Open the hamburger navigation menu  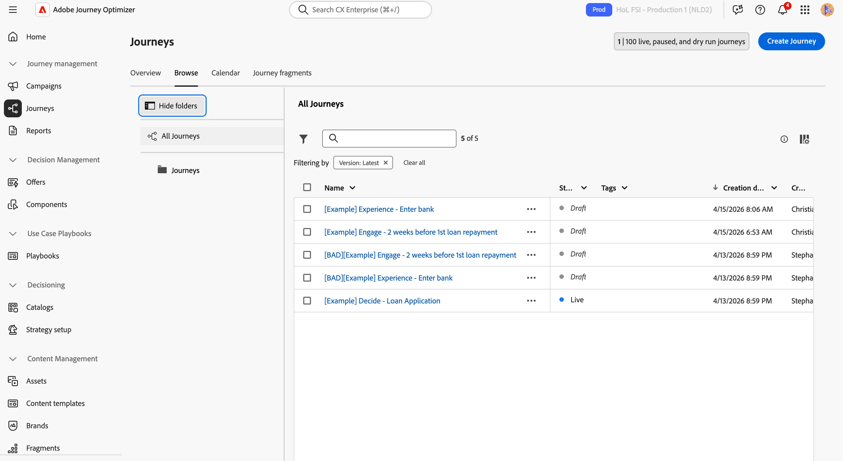point(13,9)
